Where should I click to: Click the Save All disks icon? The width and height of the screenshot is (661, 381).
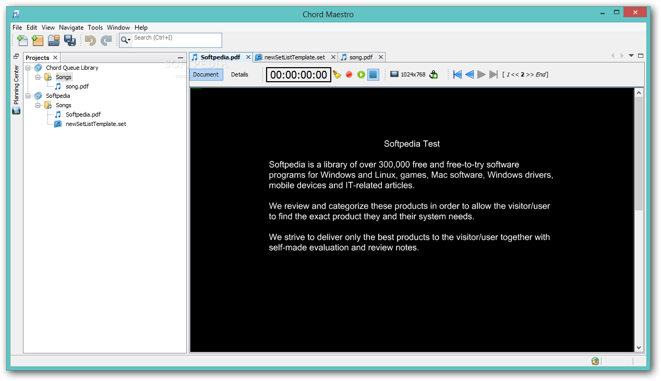70,41
